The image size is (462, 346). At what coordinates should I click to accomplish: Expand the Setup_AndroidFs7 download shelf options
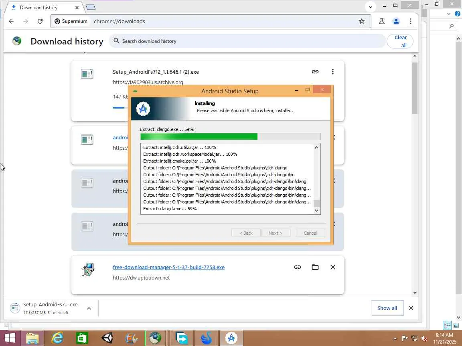(89, 308)
